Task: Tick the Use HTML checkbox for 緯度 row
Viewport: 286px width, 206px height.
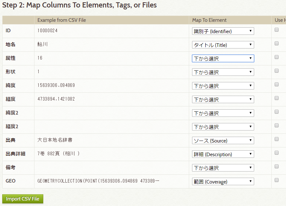Action: (x=277, y=84)
